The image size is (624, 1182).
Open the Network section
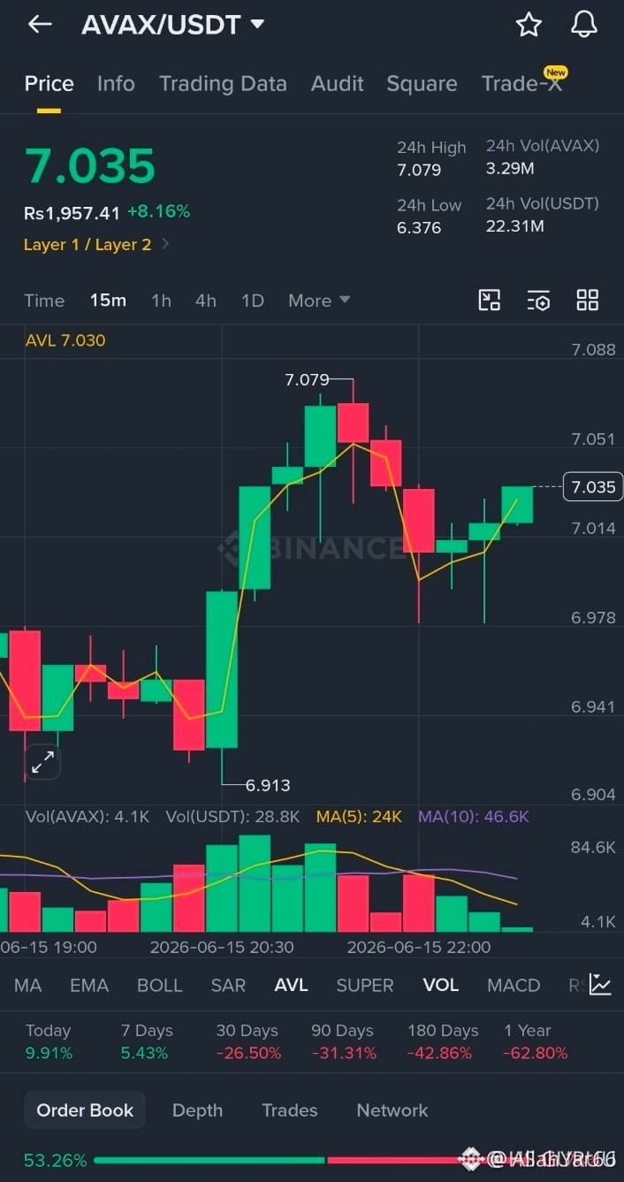pos(392,1110)
